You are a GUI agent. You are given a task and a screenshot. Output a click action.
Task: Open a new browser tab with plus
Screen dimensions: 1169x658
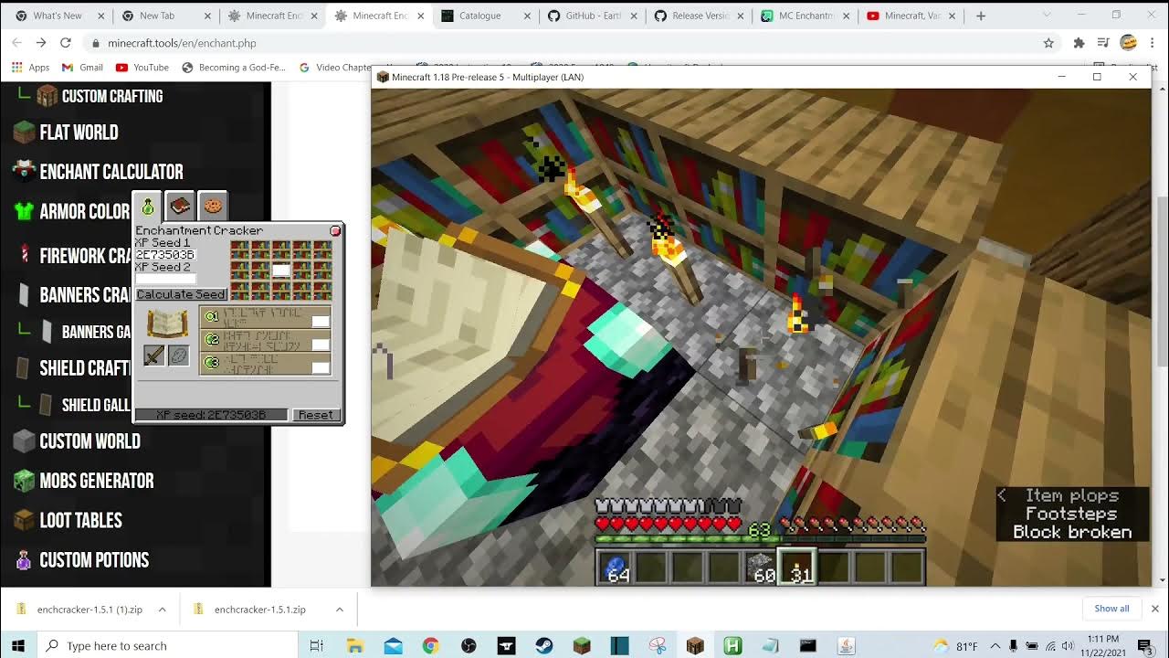click(981, 16)
